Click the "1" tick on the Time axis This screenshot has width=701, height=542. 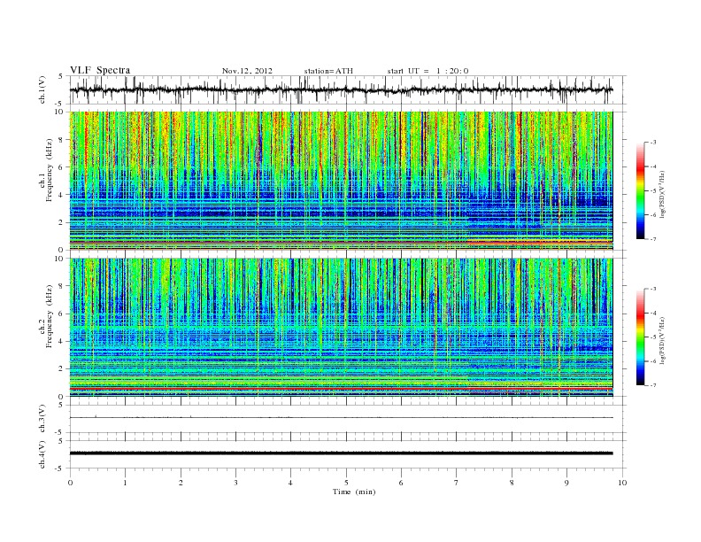pos(125,483)
